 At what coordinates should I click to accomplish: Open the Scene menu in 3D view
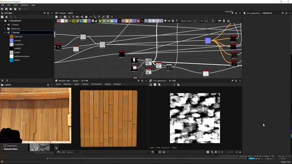point(58,84)
